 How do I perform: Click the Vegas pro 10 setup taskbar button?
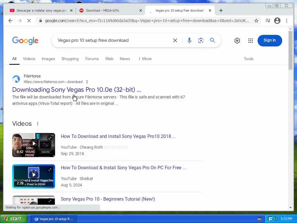click(x=54, y=219)
